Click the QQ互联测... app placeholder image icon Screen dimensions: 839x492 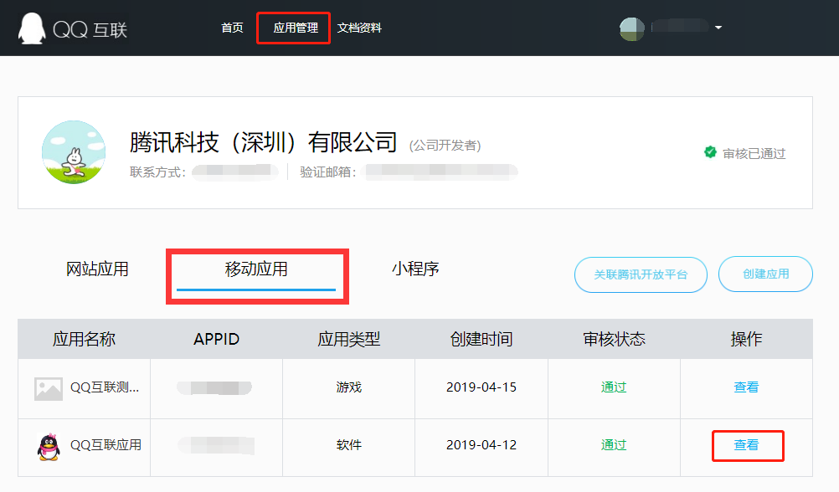click(49, 388)
